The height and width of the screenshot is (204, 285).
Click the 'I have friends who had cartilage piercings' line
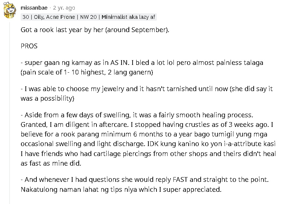click(148, 154)
